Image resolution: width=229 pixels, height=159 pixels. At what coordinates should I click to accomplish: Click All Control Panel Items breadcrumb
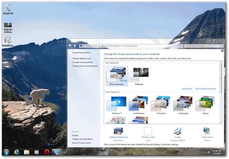pos(111,46)
